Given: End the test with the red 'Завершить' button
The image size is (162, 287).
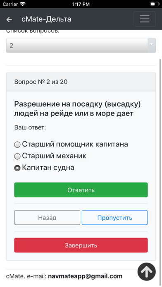Looking at the screenshot, I should [81, 245].
